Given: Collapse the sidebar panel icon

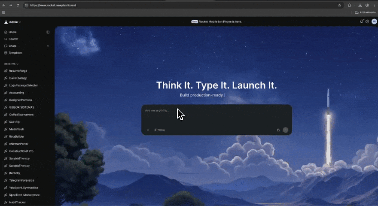Looking at the screenshot, I should pos(48,32).
